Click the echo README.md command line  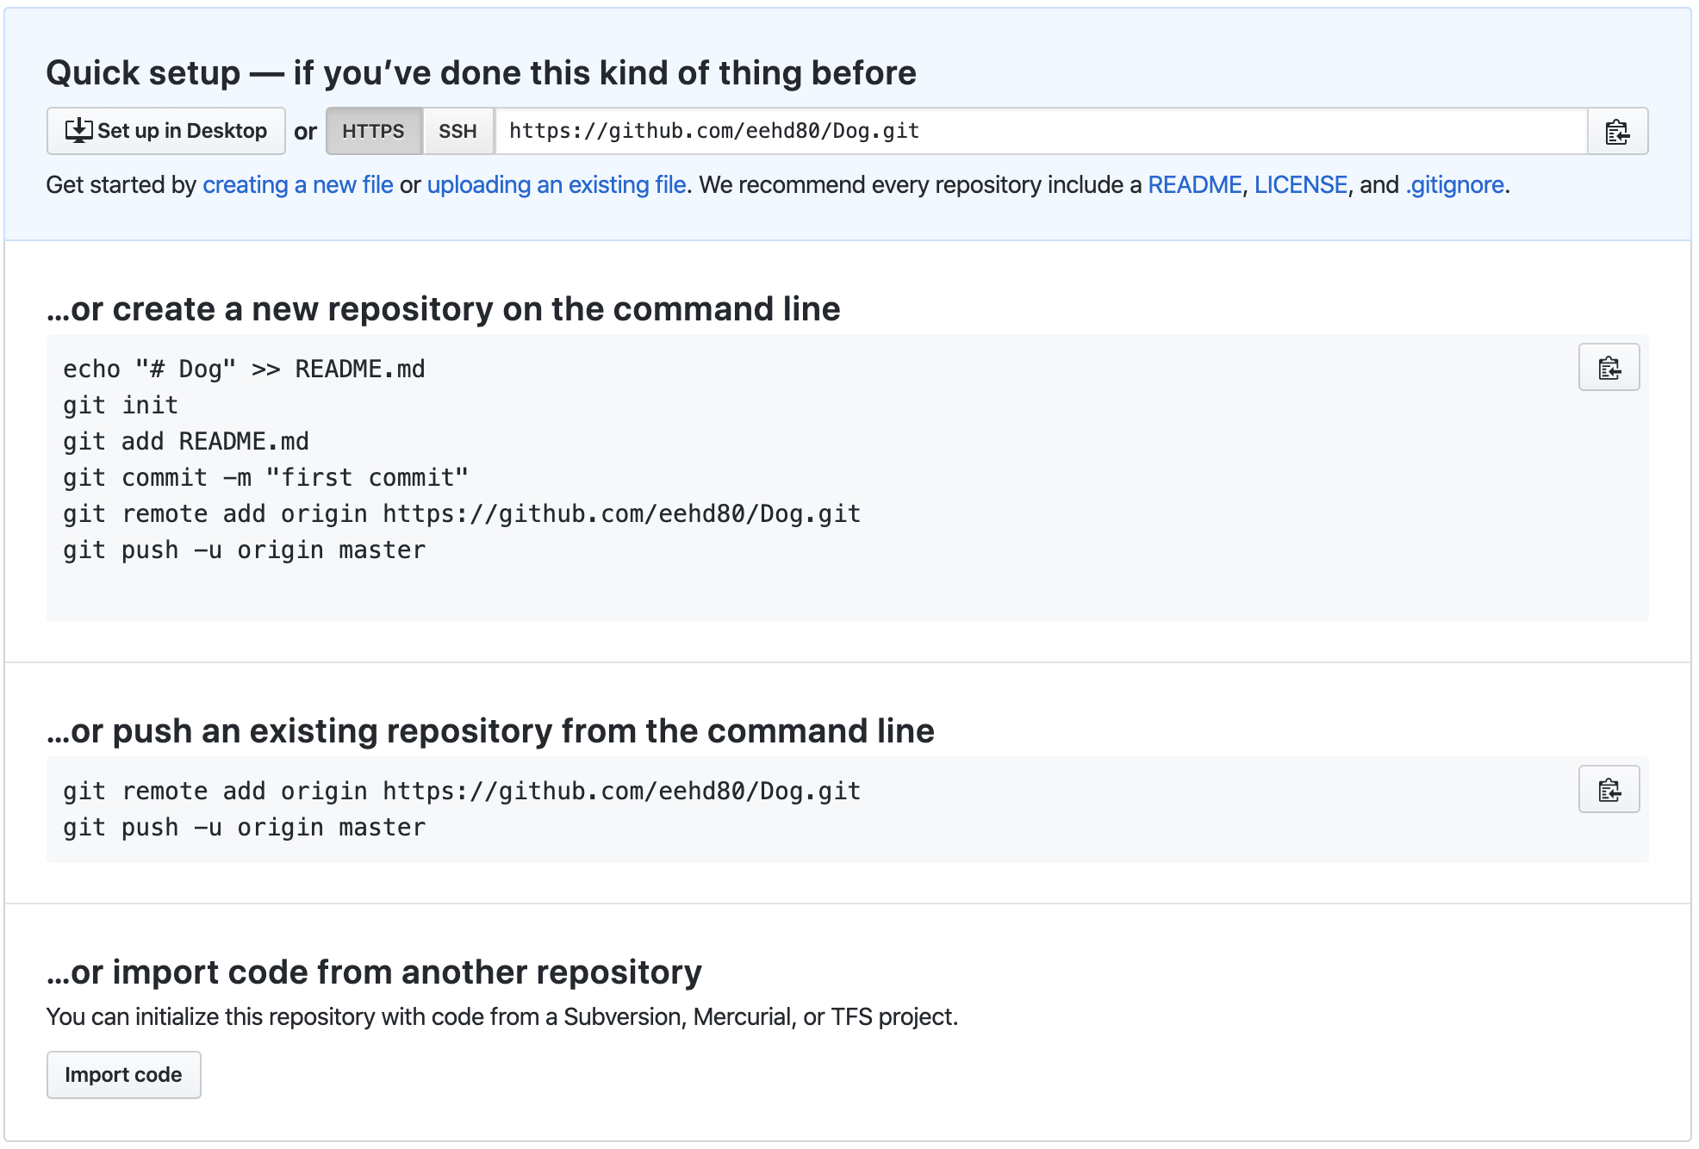click(x=244, y=370)
